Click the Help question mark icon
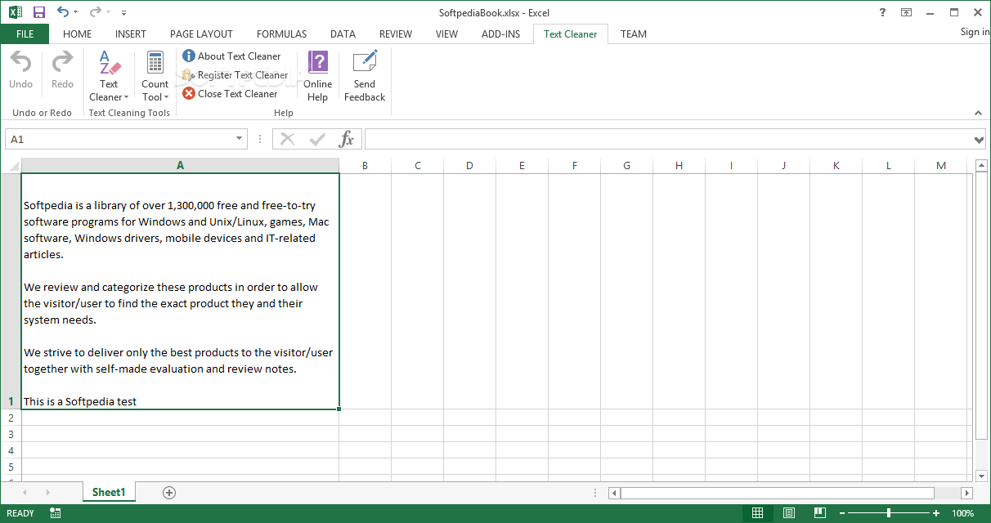This screenshot has height=523, width=991. coord(882,12)
